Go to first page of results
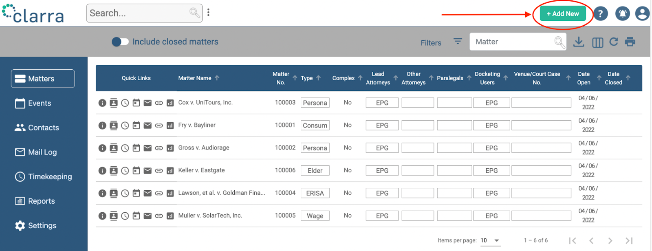 (573, 240)
